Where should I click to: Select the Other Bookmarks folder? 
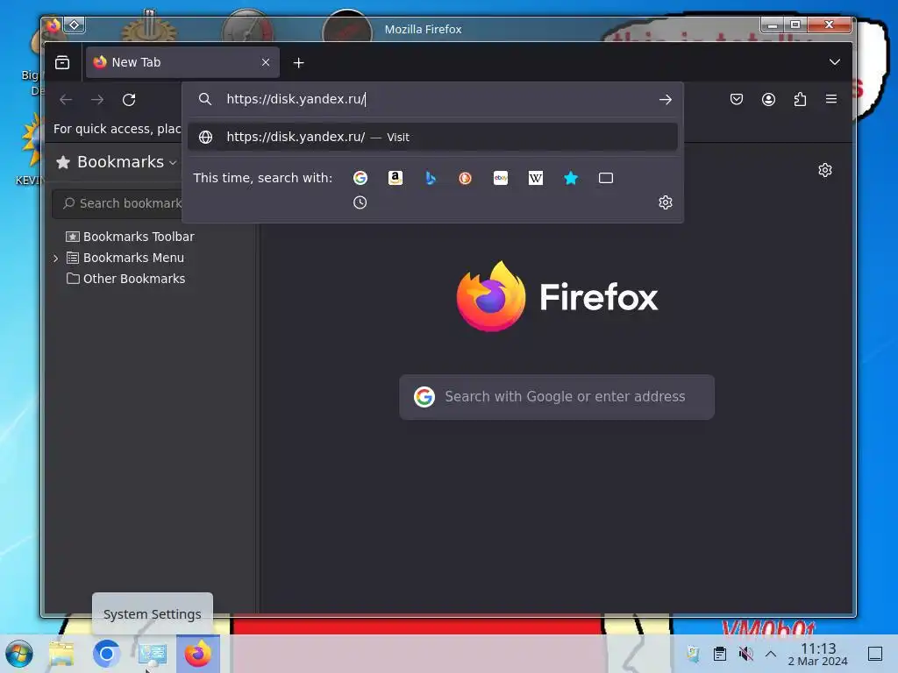125,279
